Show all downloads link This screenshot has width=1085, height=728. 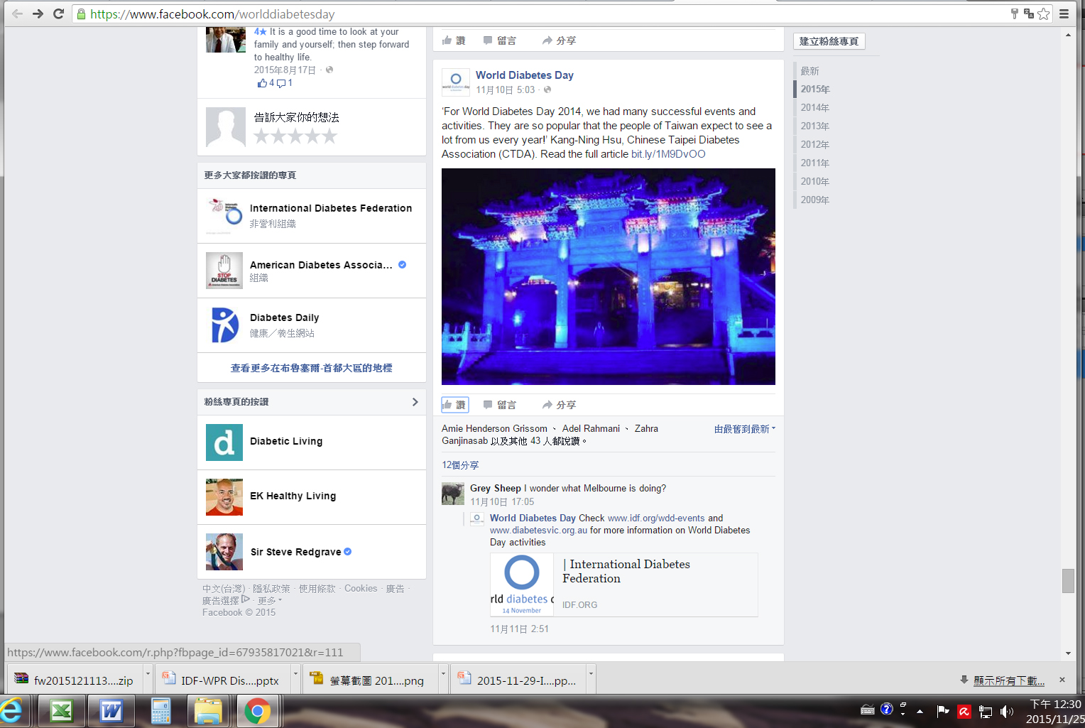coord(1009,680)
